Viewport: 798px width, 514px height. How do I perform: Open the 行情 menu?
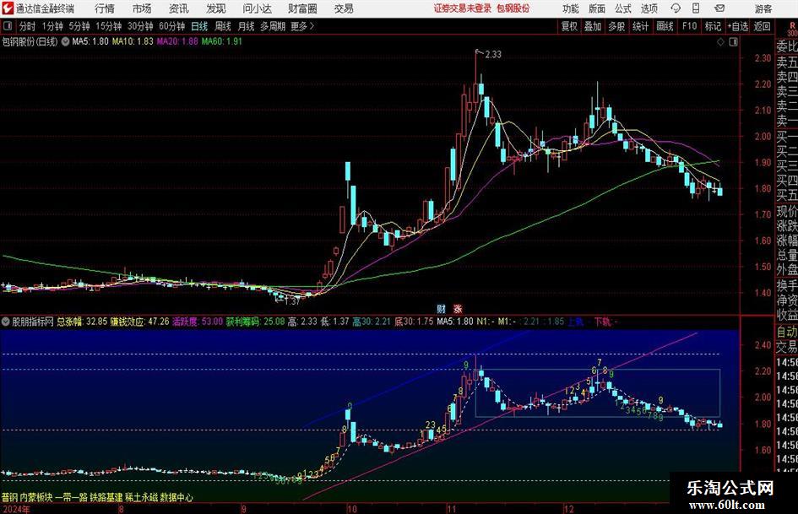coord(105,8)
